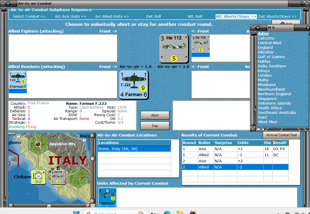Select the small Farman counter in Allied Bombers box
The width and height of the screenshot is (310, 214).
(x=17, y=82)
